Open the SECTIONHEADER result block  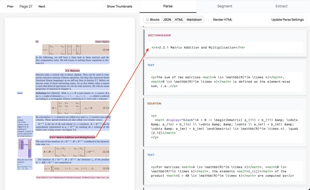coord(225,43)
